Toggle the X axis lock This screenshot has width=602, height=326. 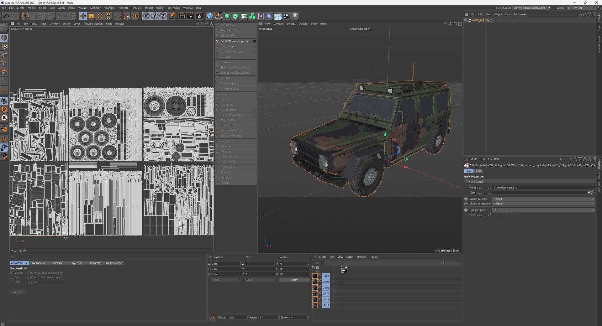click(146, 16)
